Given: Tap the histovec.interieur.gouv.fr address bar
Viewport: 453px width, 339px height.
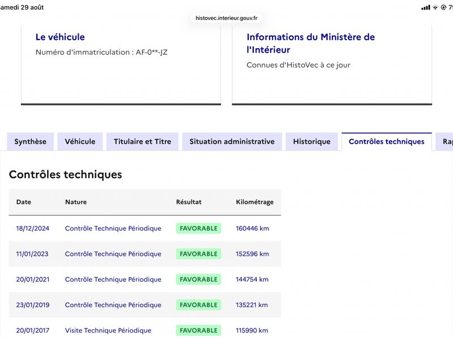Looking at the screenshot, I should point(226,18).
